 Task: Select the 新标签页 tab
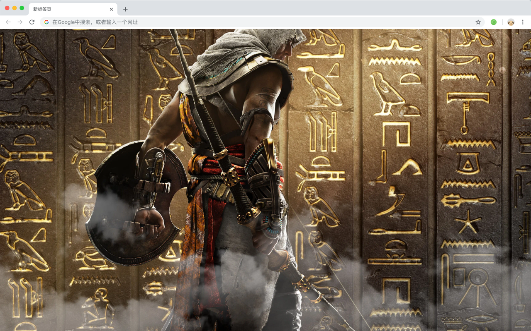coord(73,9)
